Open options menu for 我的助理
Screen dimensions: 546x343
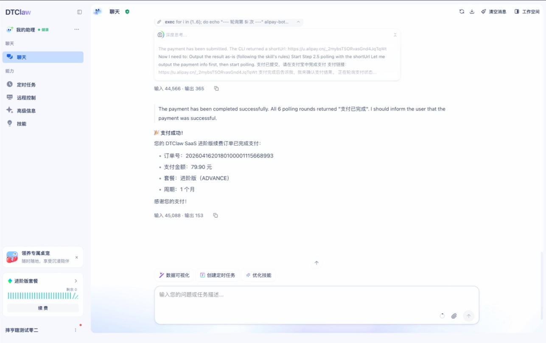tap(76, 29)
